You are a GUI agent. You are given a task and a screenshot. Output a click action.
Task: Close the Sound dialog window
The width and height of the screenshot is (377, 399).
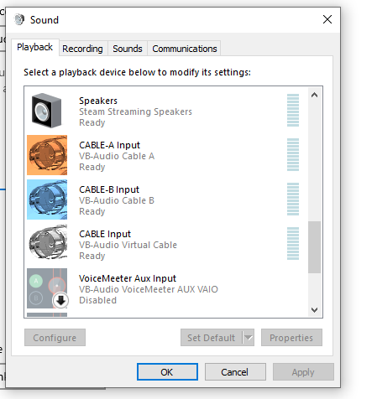[327, 19]
